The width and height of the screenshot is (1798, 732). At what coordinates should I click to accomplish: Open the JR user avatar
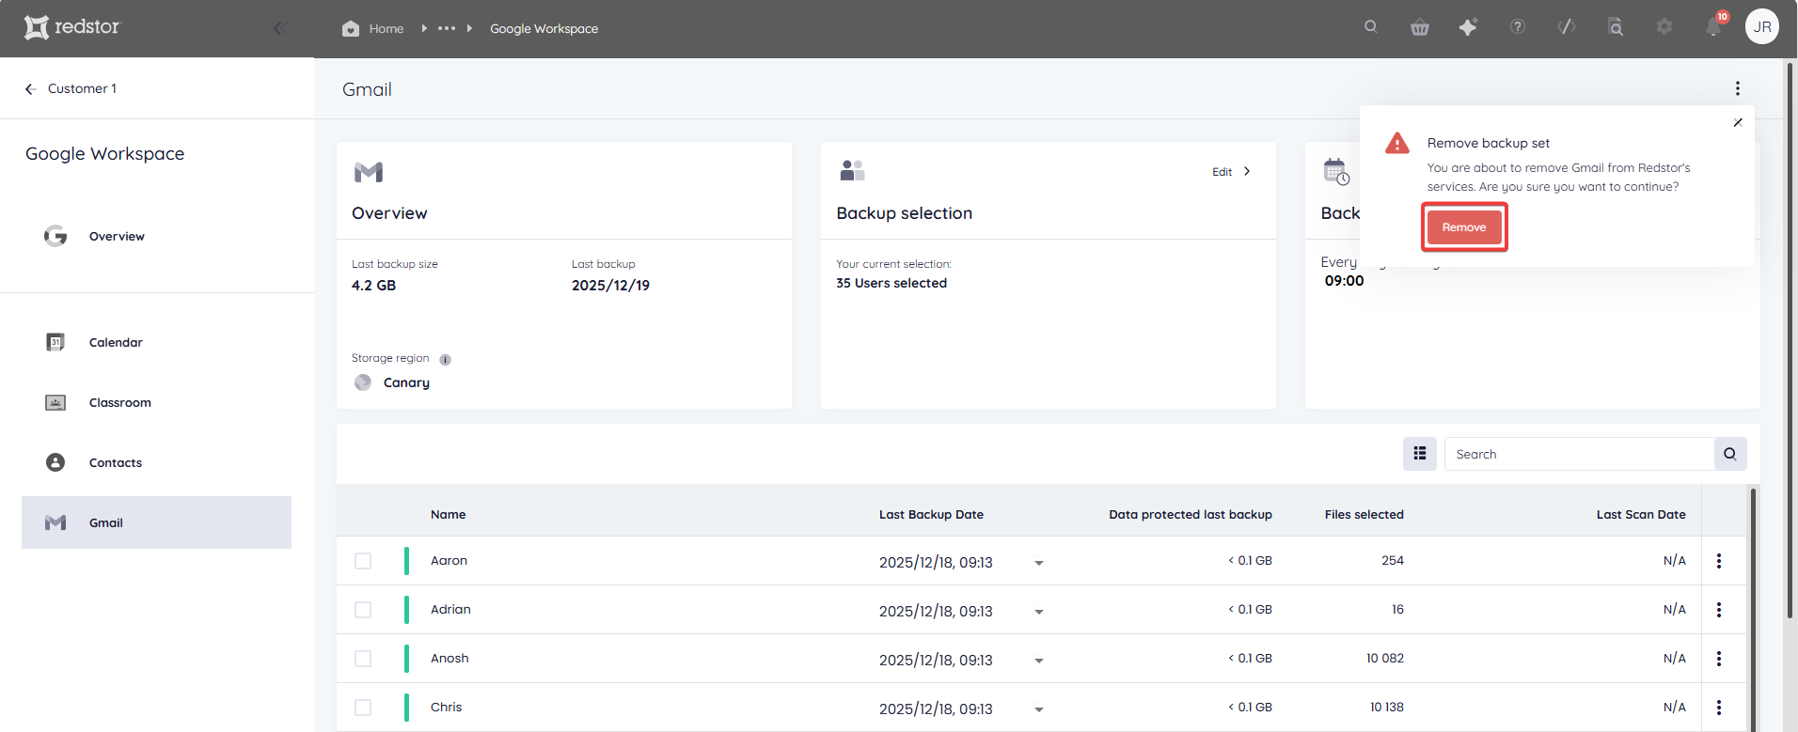coord(1762,27)
